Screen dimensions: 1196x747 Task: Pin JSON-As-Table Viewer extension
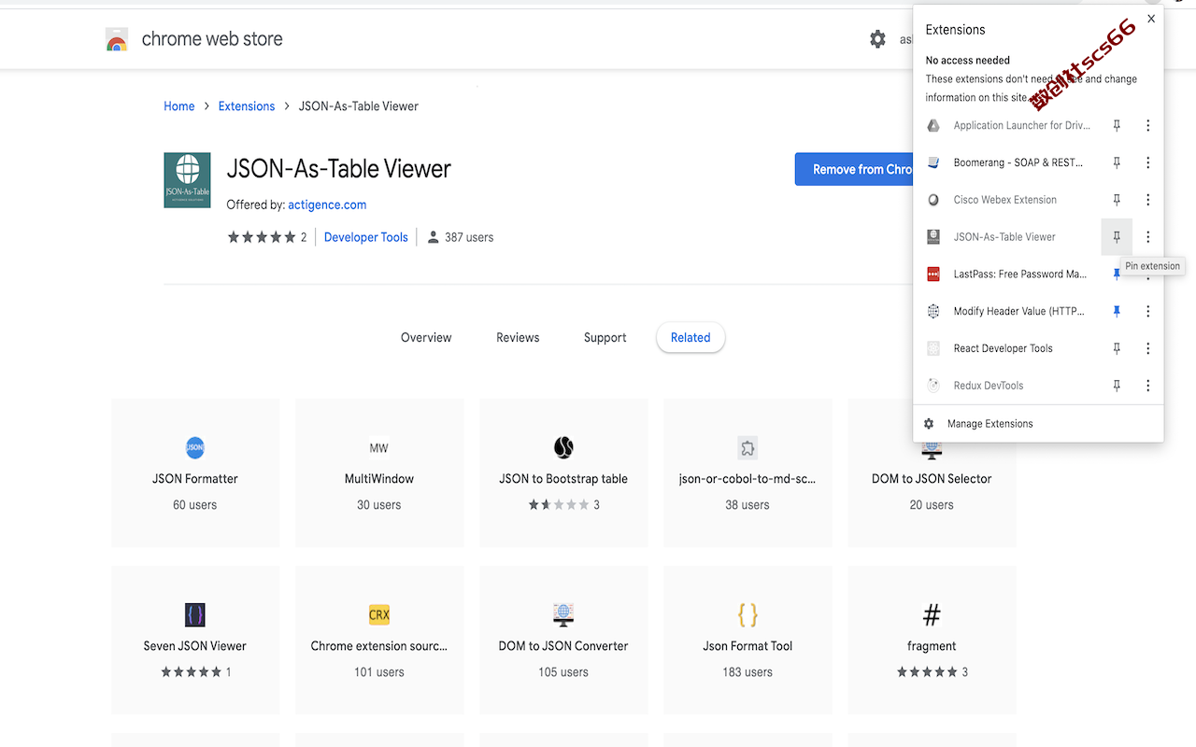pos(1117,237)
